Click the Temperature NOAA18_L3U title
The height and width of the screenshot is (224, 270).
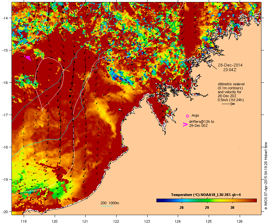coord(206,195)
